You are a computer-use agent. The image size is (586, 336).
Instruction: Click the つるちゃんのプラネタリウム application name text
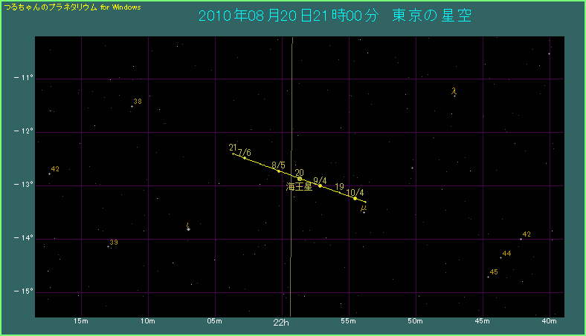(51, 7)
